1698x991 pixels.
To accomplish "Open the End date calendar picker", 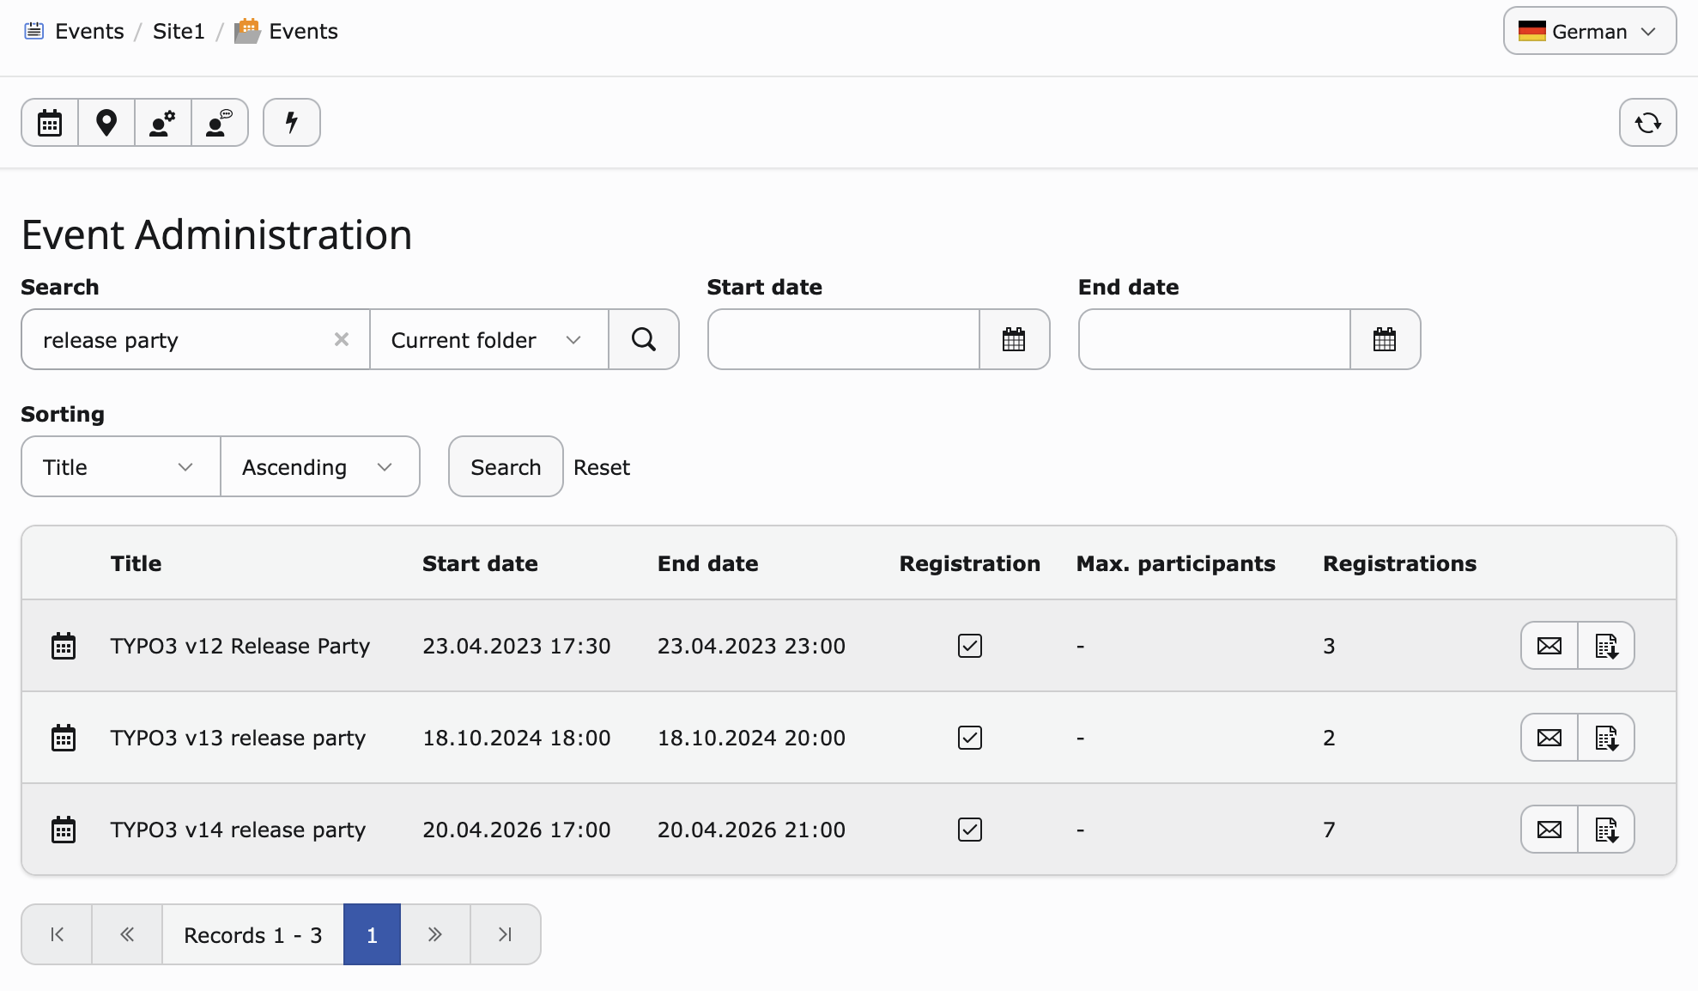I will coord(1385,339).
